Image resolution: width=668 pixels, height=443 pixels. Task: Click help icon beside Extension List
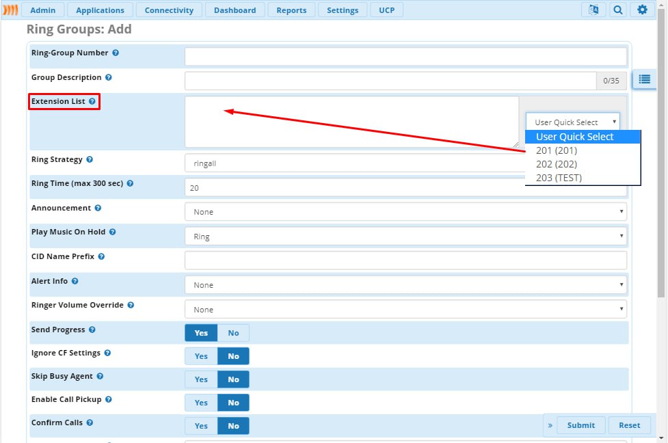pyautogui.click(x=92, y=102)
